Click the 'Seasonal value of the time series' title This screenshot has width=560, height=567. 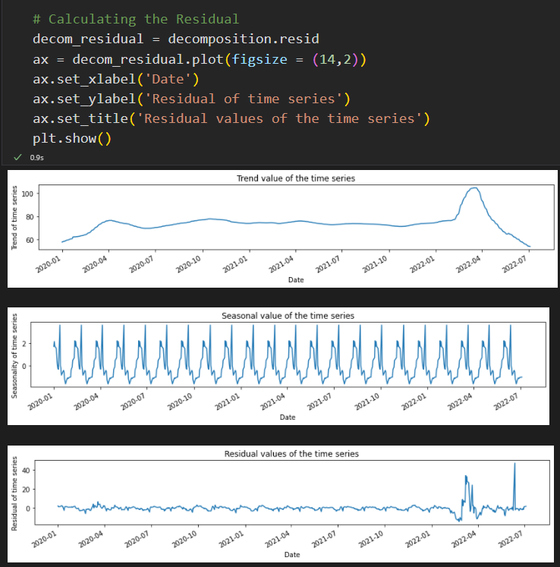[288, 316]
